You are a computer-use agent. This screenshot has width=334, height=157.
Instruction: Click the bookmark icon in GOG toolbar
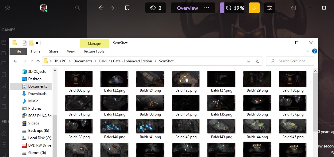pos(127,8)
